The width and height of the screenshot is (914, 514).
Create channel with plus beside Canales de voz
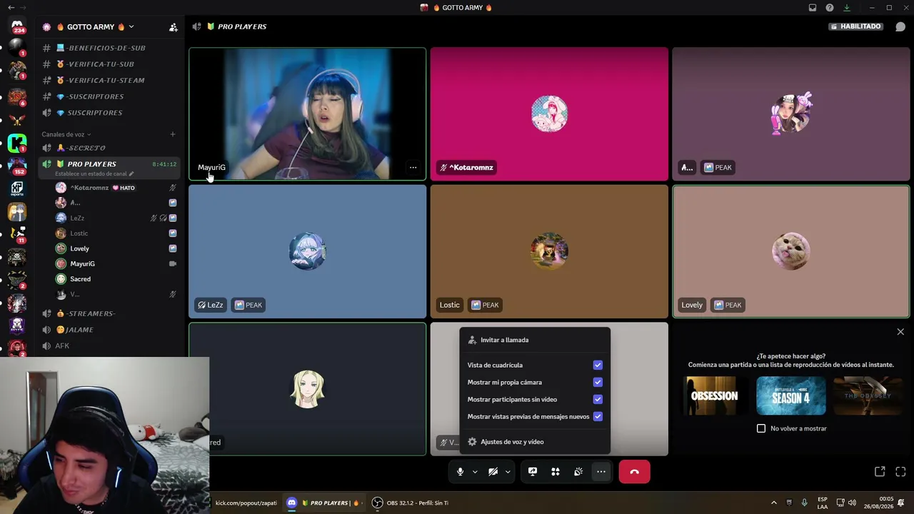[x=172, y=134]
